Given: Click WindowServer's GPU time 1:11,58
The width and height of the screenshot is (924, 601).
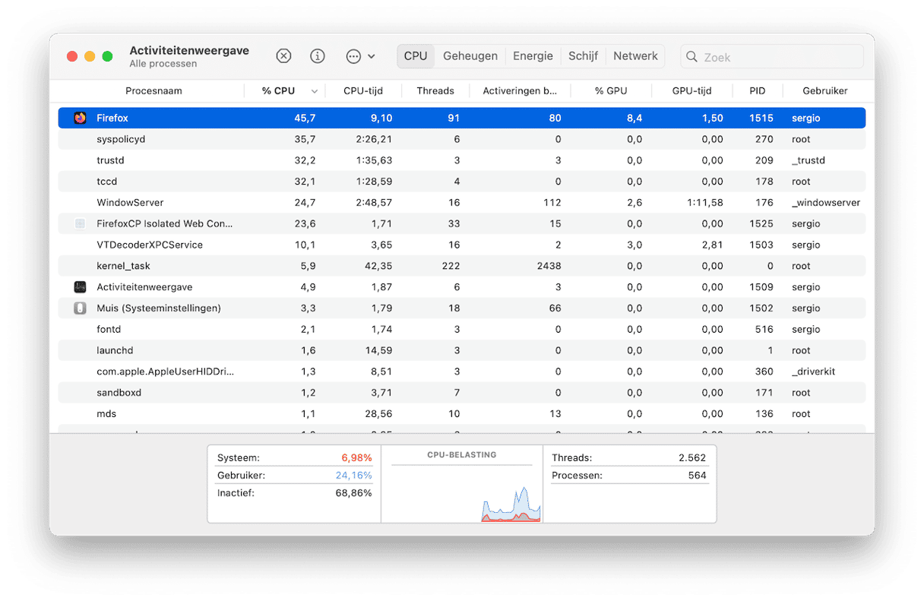Looking at the screenshot, I should coord(705,203).
